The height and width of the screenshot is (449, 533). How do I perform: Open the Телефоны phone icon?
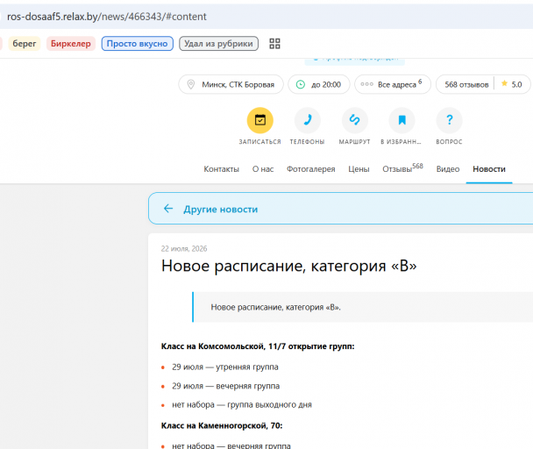point(308,120)
